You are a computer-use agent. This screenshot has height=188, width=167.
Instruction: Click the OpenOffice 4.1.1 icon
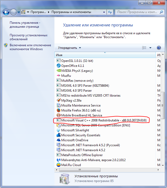(x=59, y=66)
